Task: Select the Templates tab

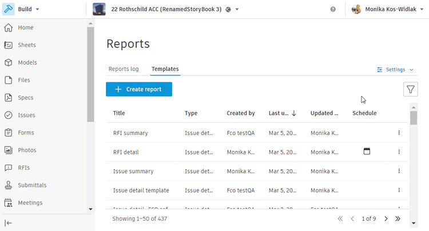Action: [165, 69]
